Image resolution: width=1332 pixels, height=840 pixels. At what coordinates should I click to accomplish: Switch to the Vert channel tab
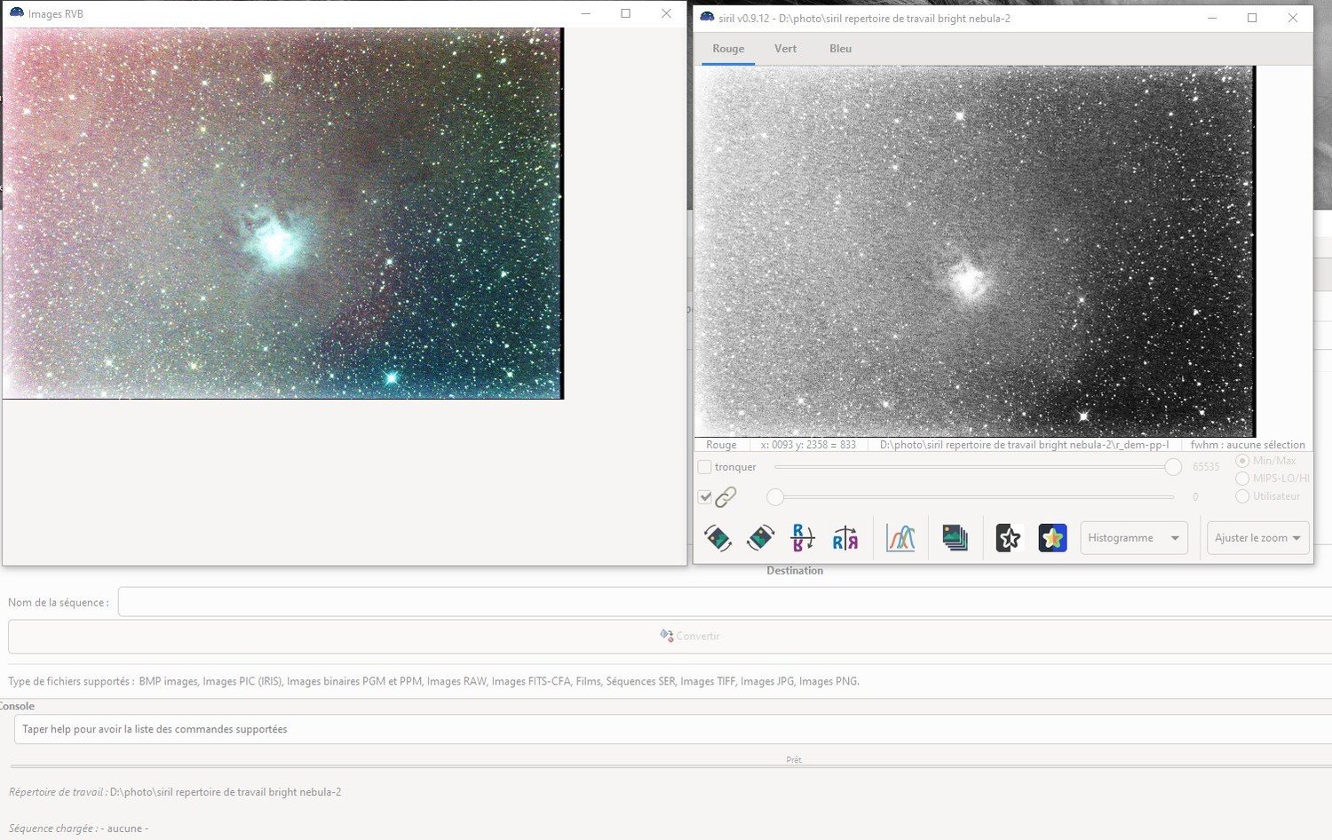point(786,49)
